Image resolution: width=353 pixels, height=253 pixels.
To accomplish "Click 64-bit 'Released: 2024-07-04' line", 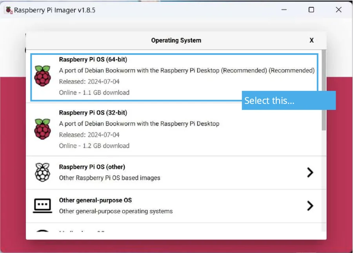I will coord(89,81).
